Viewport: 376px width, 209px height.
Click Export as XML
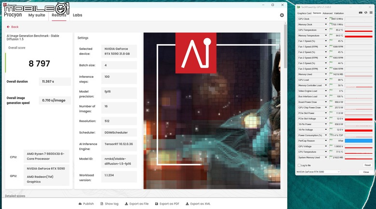coord(198,204)
